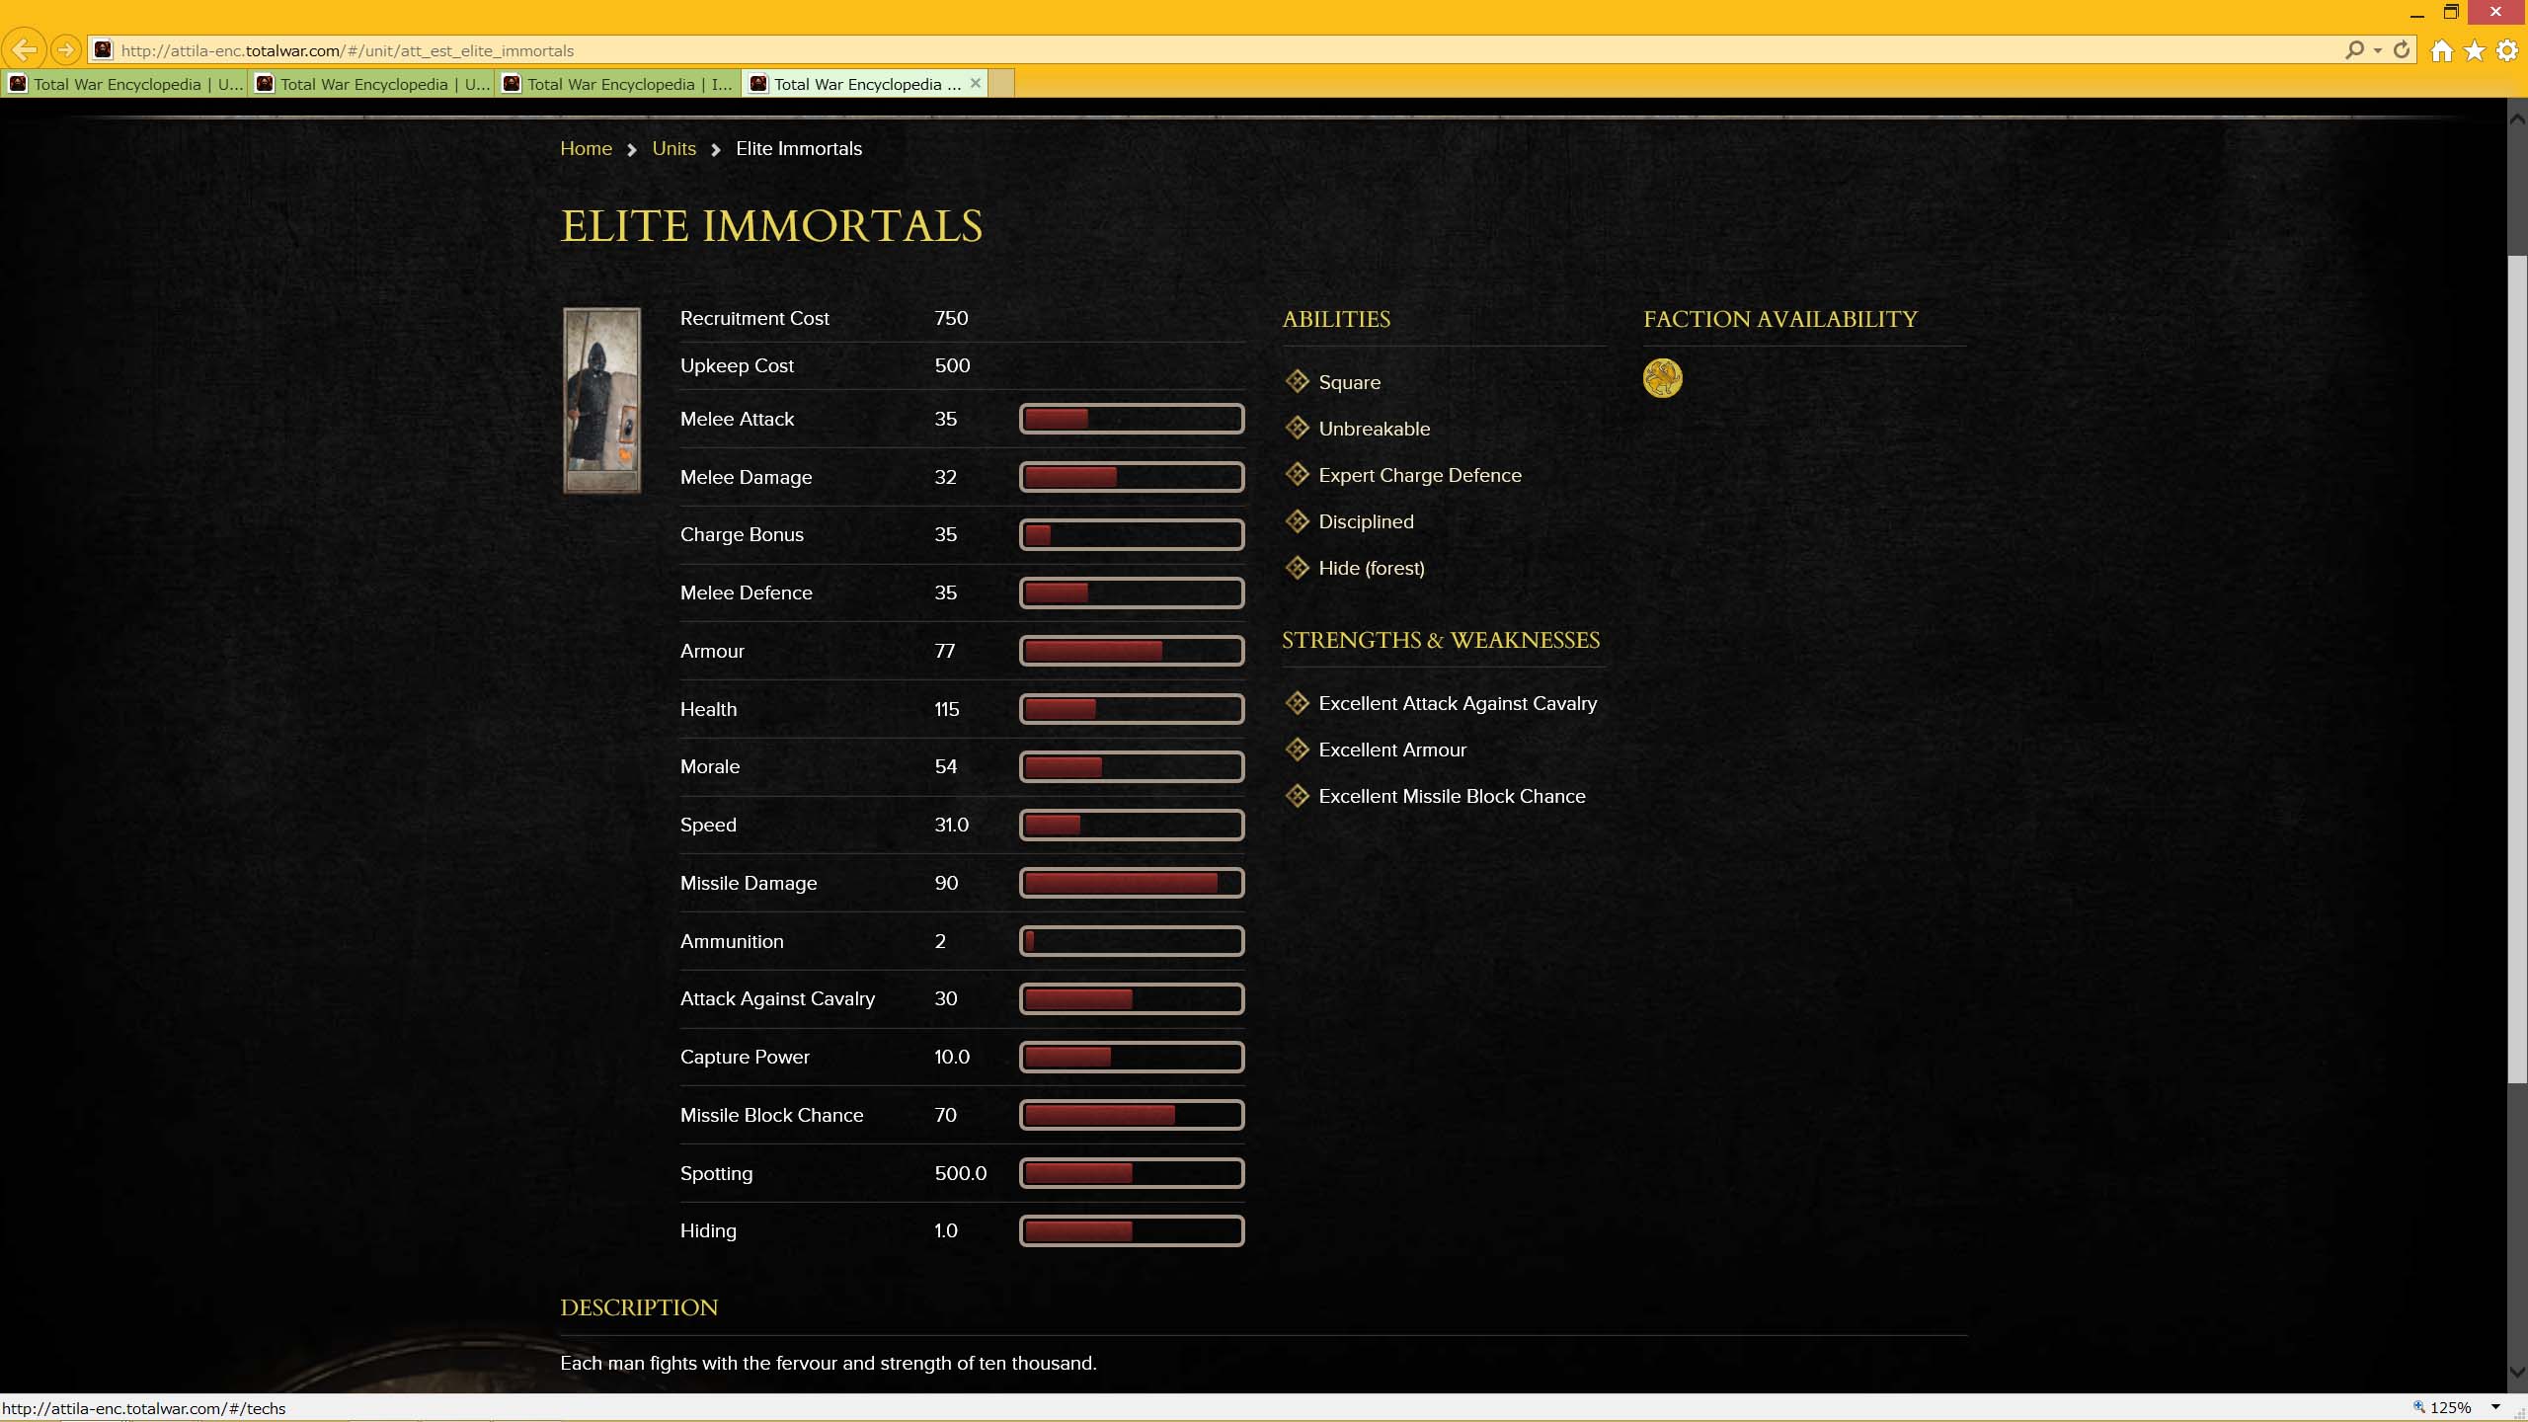Click the browser Back arrow button

[x=24, y=49]
